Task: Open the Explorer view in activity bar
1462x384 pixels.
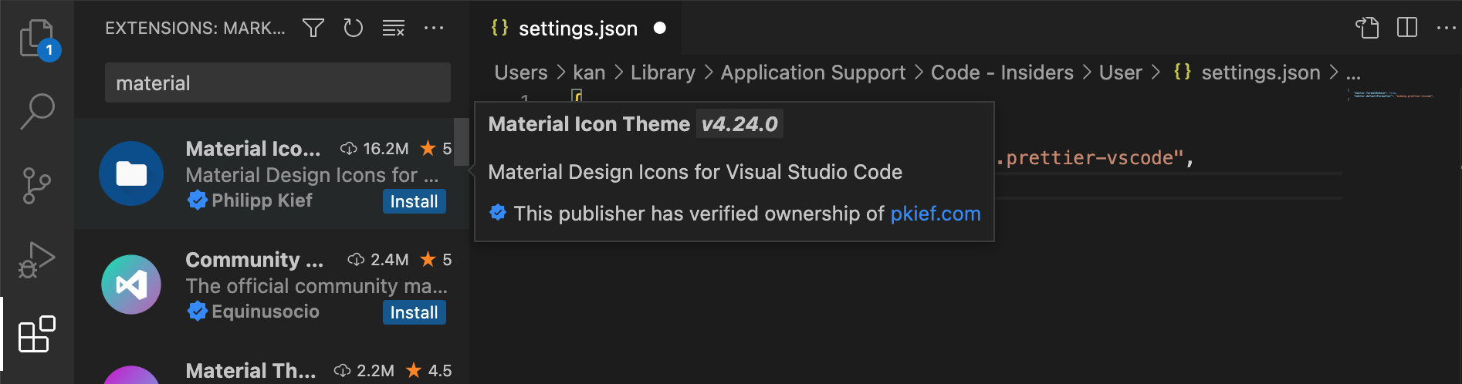Action: pyautogui.click(x=37, y=39)
